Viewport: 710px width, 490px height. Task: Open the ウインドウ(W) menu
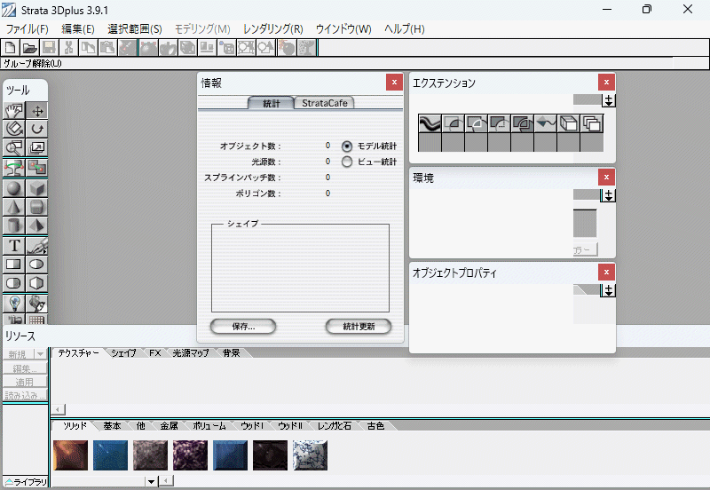(x=343, y=29)
